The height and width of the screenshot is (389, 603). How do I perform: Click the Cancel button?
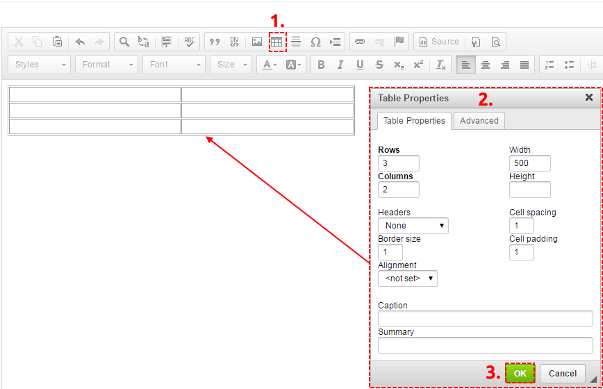point(562,374)
